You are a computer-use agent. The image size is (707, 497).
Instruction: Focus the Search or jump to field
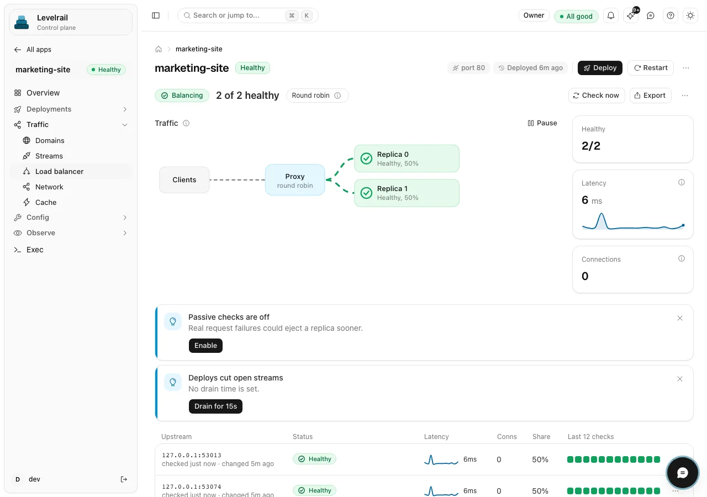point(248,15)
